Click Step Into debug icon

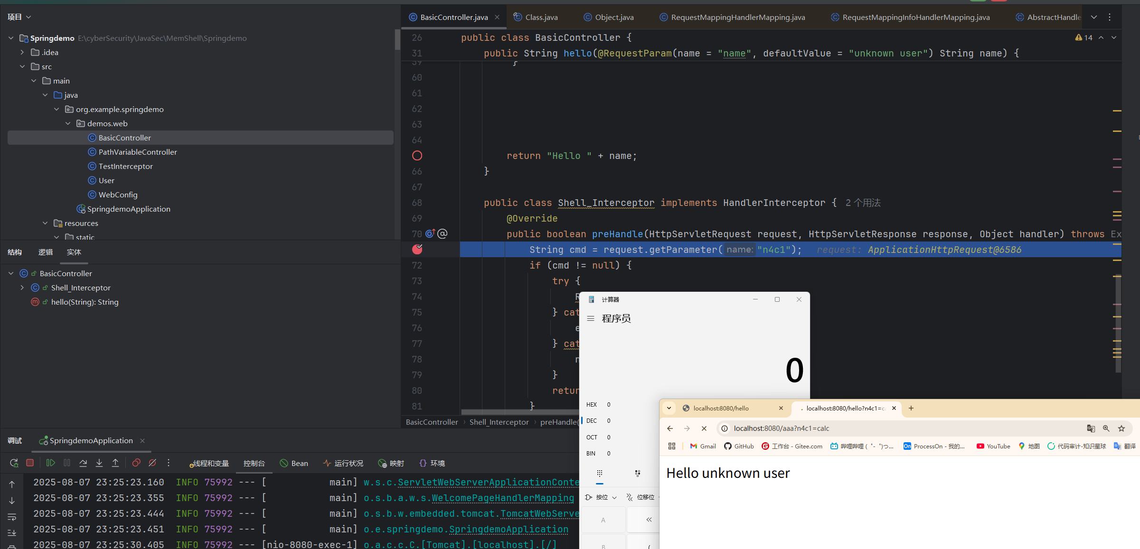[99, 463]
